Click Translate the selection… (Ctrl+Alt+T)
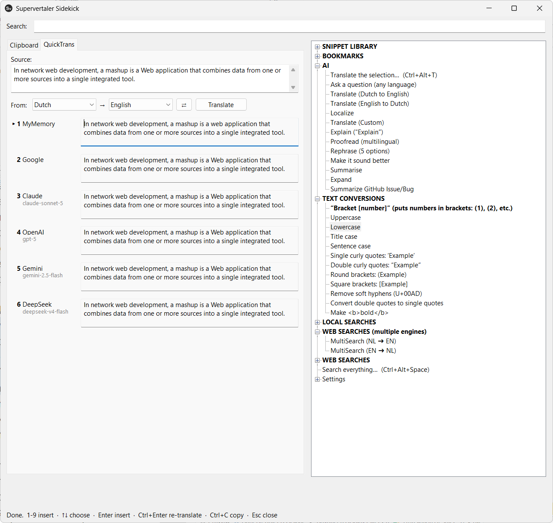The image size is (553, 523). 384,75
